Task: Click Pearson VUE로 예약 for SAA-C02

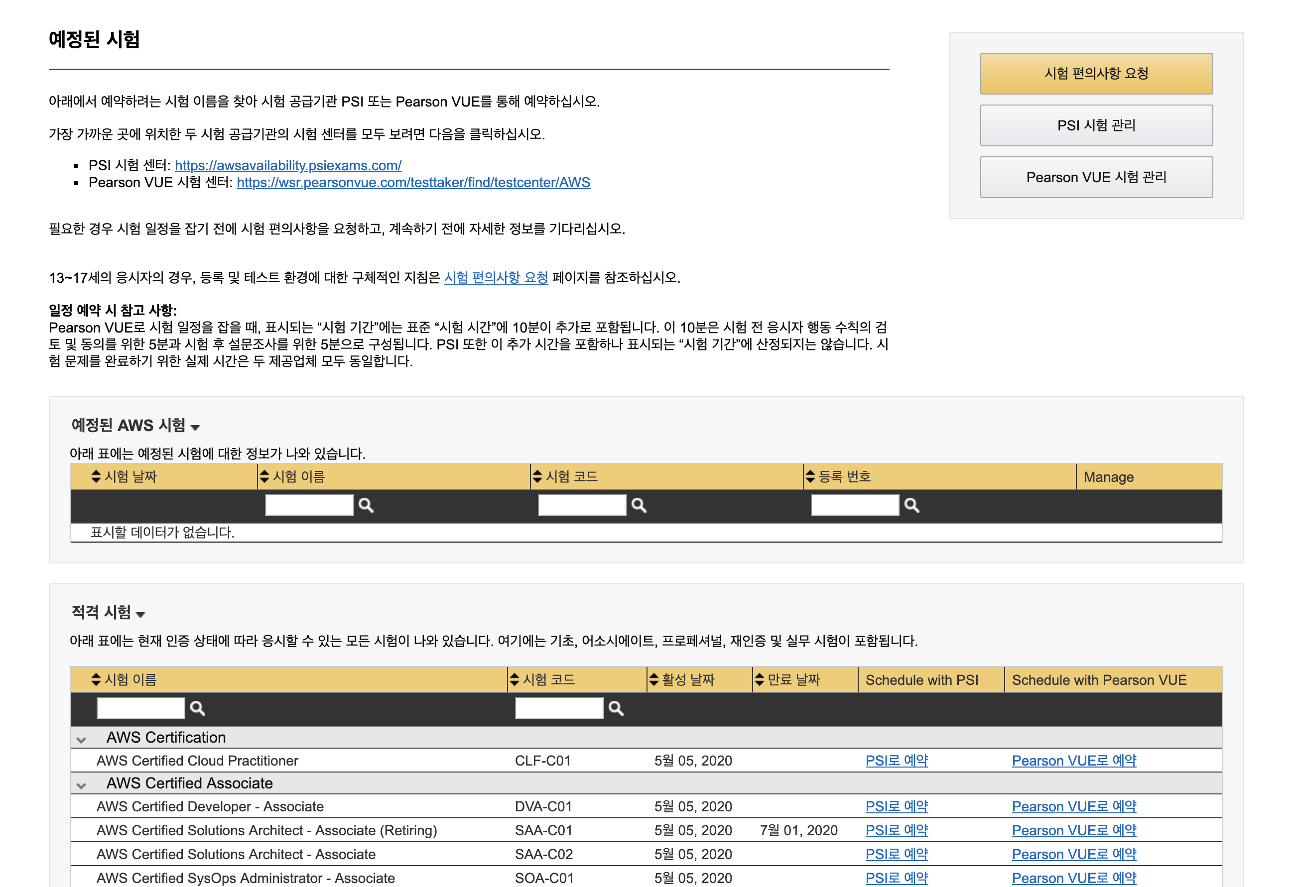Action: pyautogui.click(x=1073, y=854)
